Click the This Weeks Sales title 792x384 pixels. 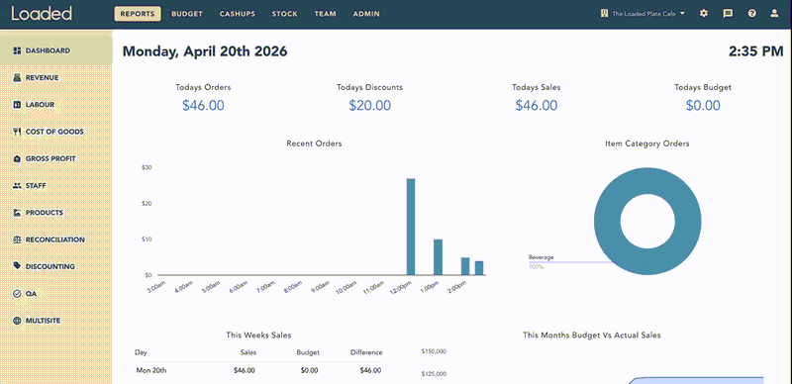pyautogui.click(x=258, y=335)
